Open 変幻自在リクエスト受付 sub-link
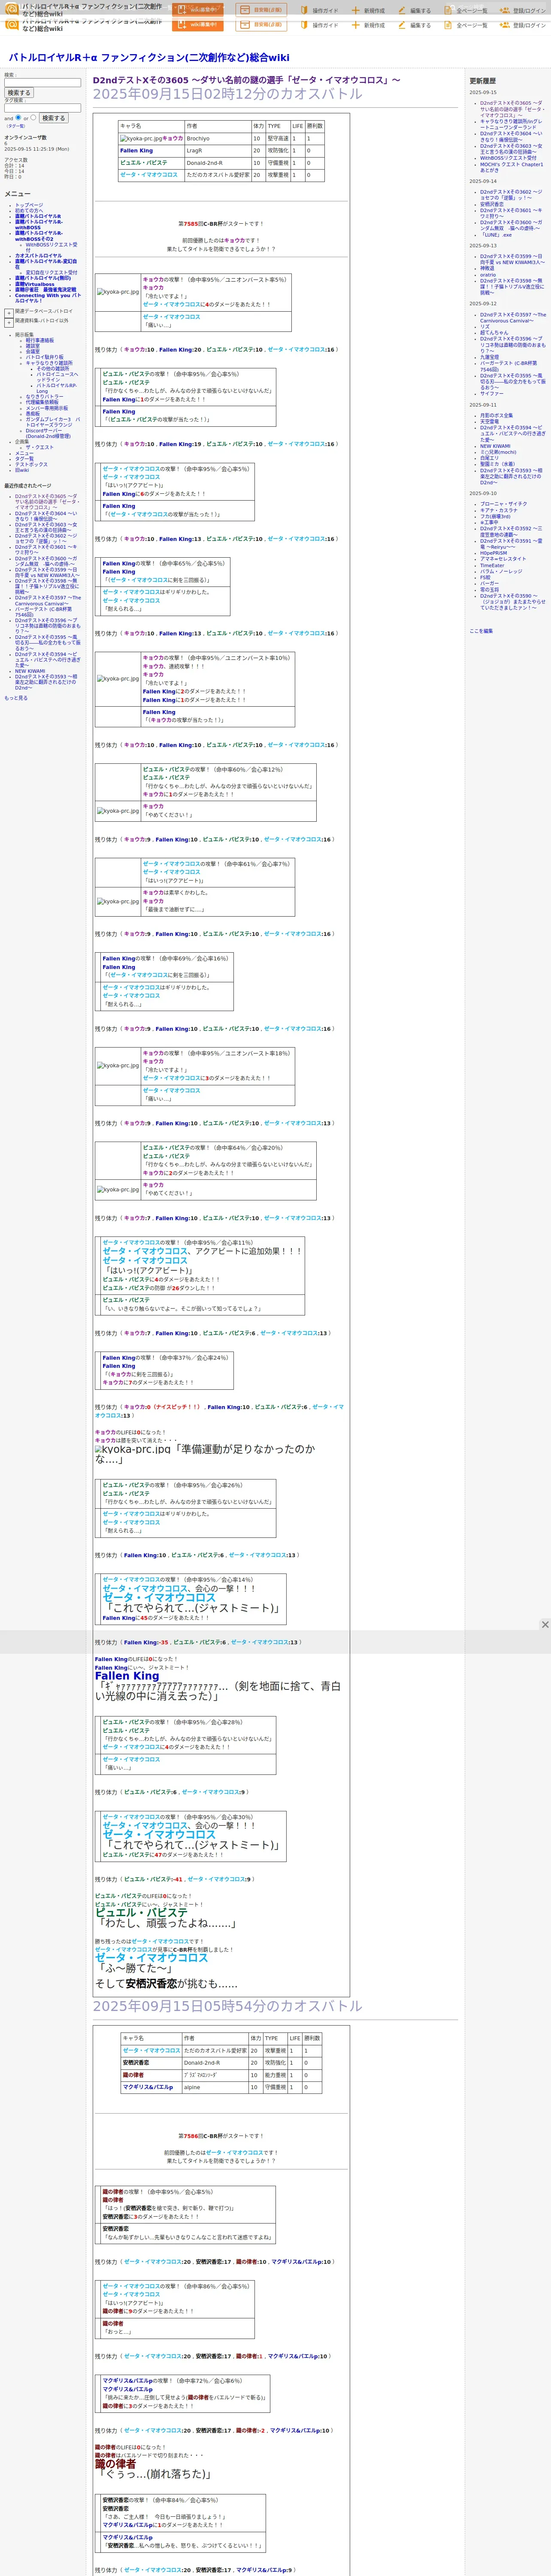The height and width of the screenshot is (2576, 551). [x=51, y=273]
